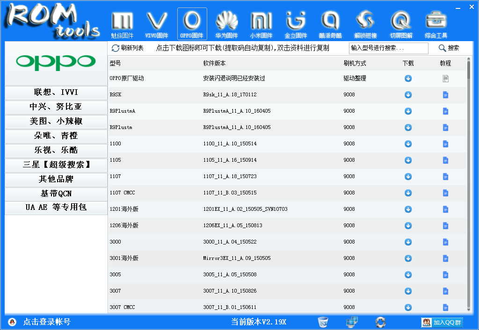Download the OPPO原厂驱动 driver package
The width and height of the screenshot is (479, 330).
(408, 79)
